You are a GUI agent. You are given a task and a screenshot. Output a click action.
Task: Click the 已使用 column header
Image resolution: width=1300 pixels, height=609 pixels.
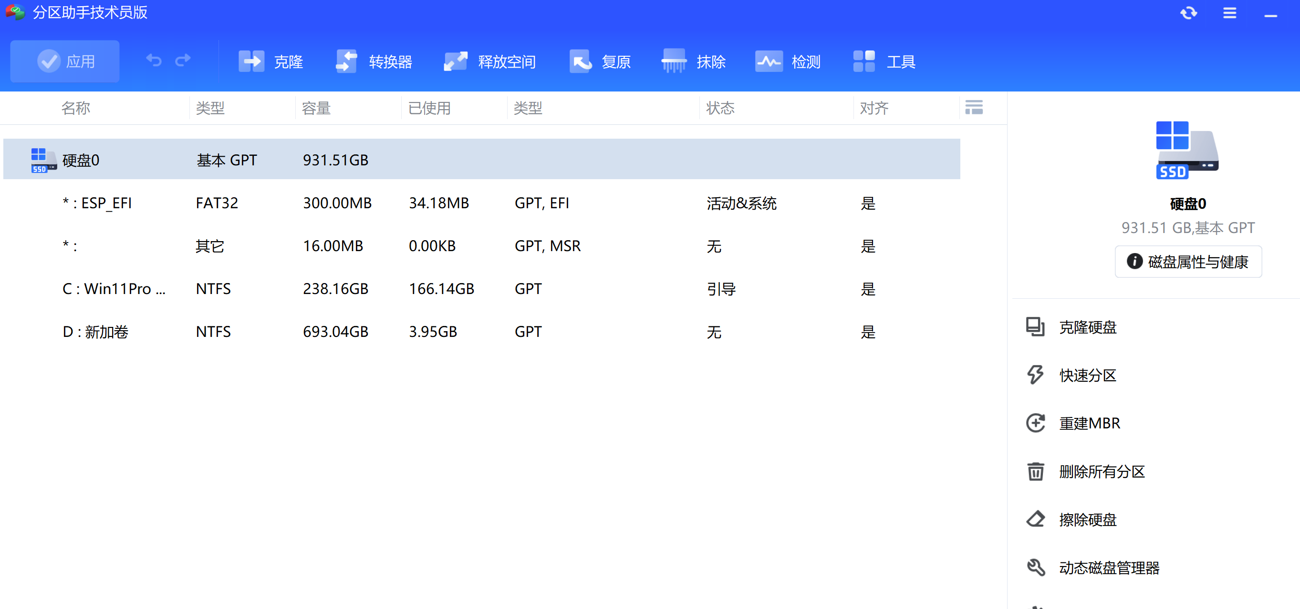coord(429,108)
